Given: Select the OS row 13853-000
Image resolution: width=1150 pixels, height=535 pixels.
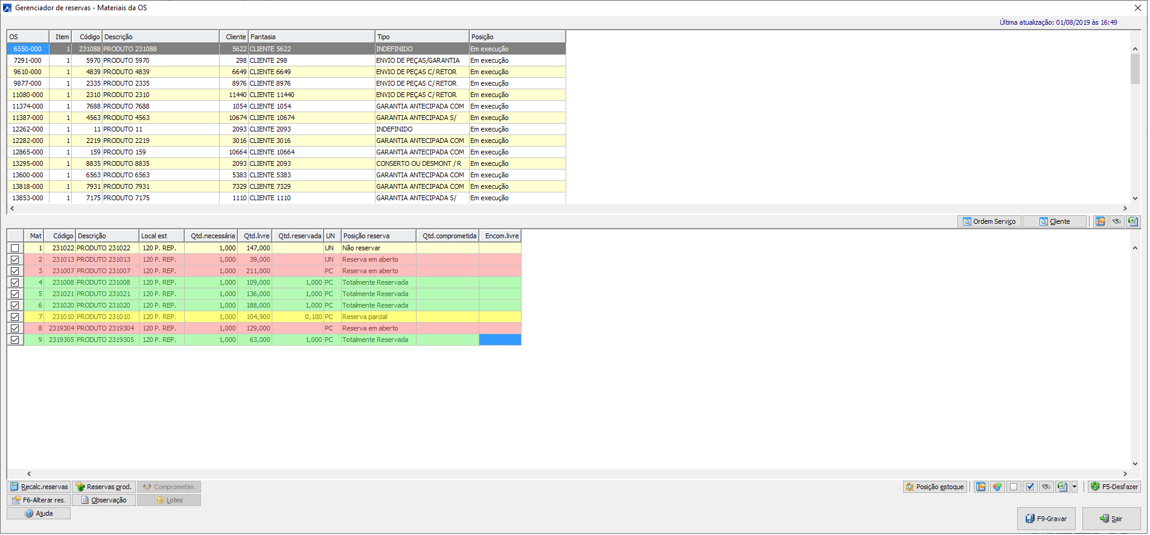Looking at the screenshot, I should pos(286,198).
